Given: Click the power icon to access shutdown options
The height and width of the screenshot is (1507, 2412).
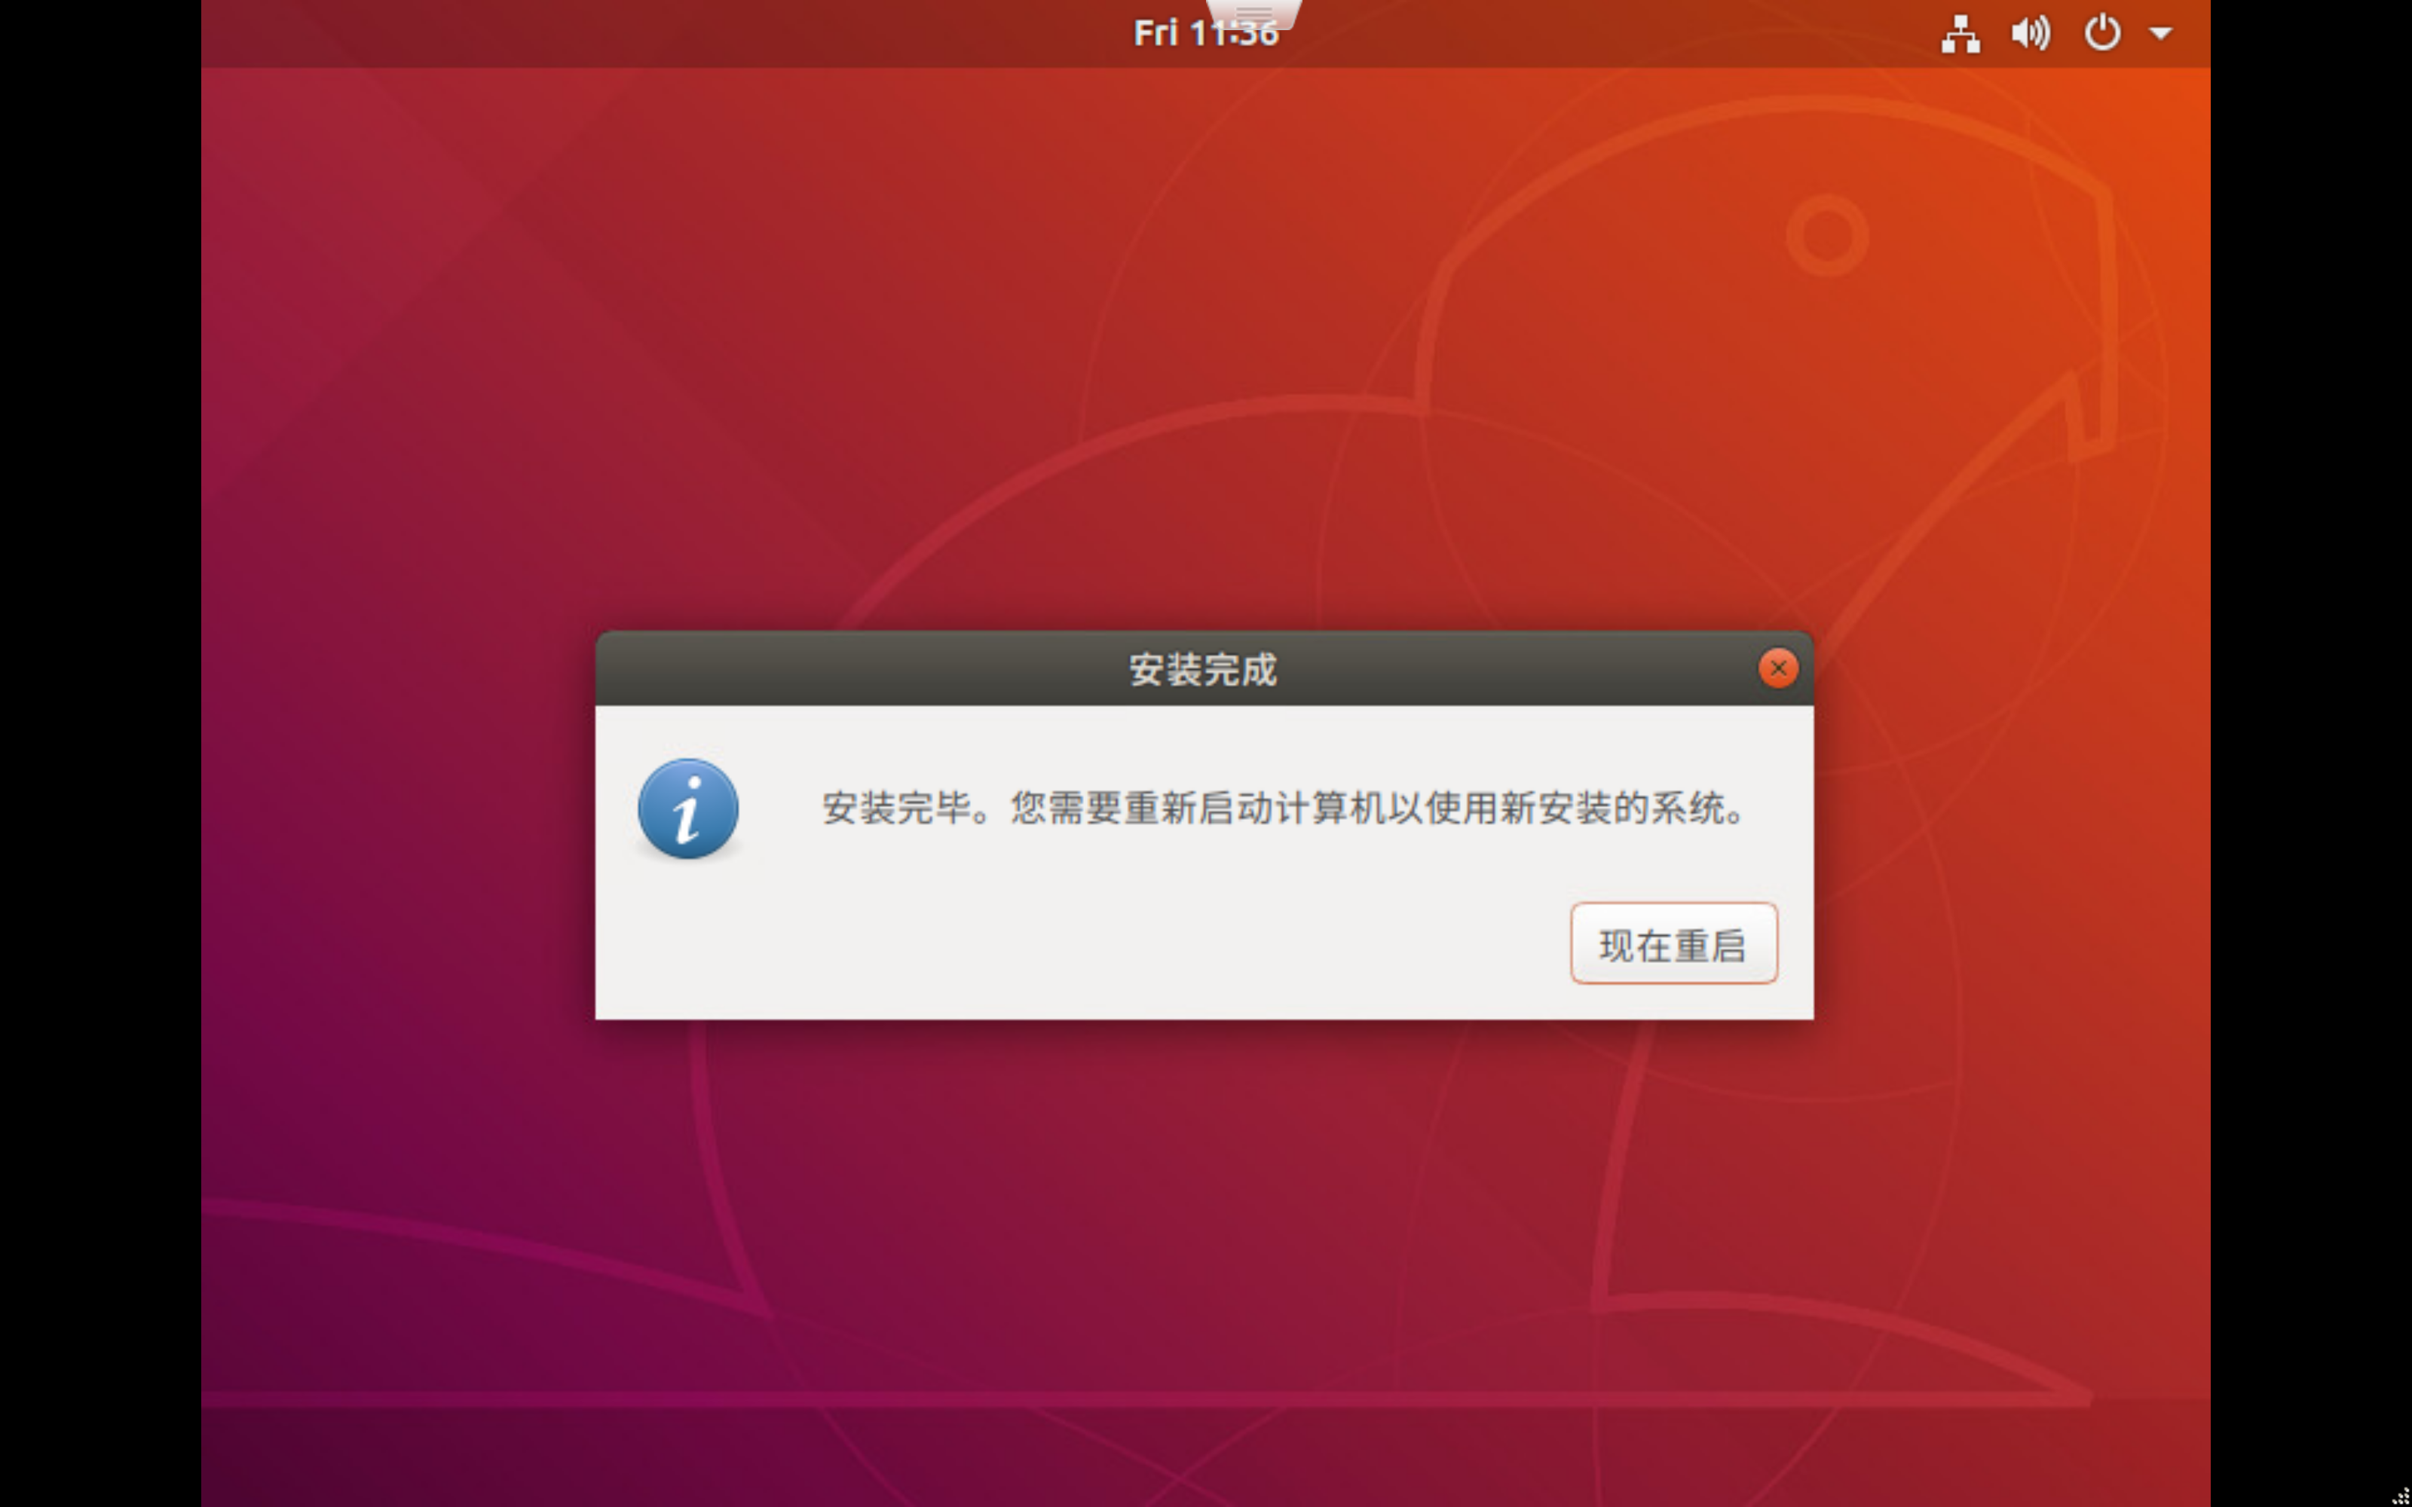Looking at the screenshot, I should point(2103,33).
